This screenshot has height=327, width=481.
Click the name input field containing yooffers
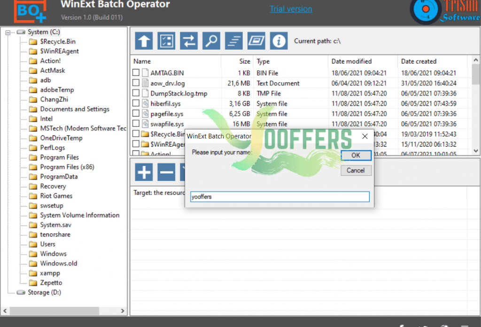280,197
